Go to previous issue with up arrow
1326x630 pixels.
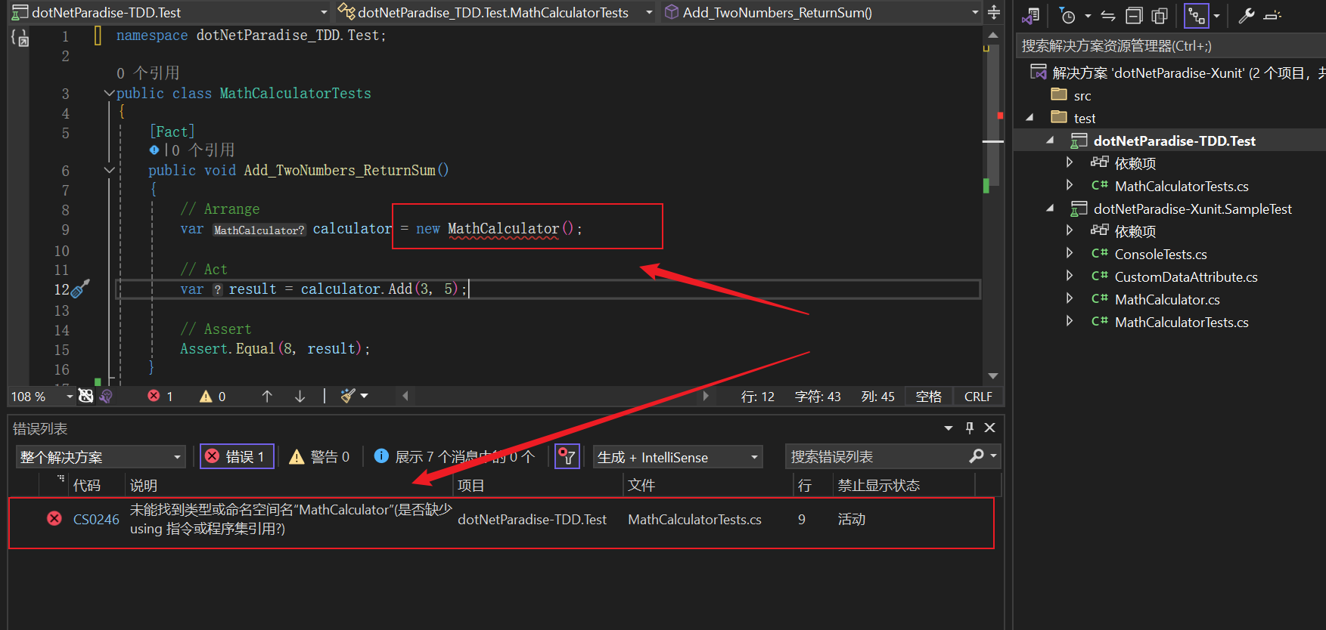[x=267, y=396]
